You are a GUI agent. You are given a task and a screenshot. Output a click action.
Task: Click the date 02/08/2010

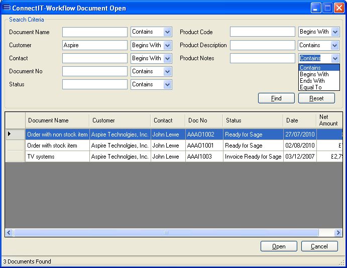300,146
